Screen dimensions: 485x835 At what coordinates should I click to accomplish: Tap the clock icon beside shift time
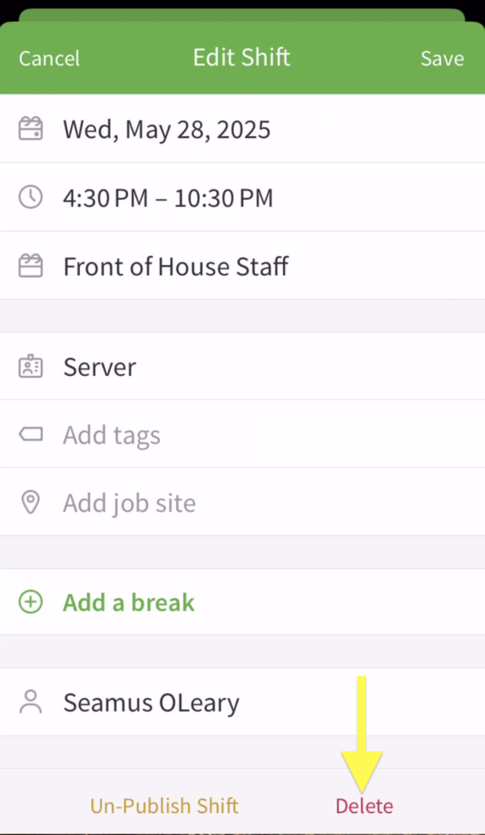click(x=30, y=197)
